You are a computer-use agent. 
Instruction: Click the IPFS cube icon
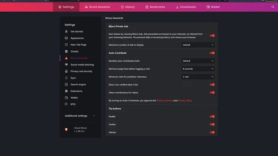[66, 104]
